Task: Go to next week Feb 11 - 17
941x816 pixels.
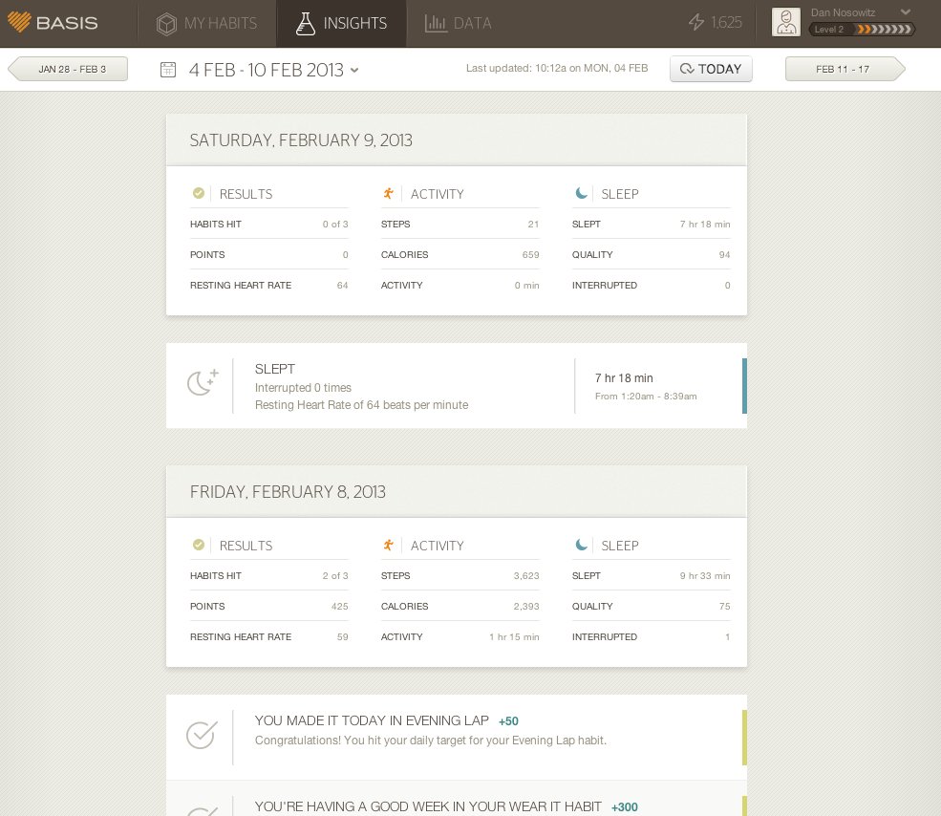Action: (844, 69)
